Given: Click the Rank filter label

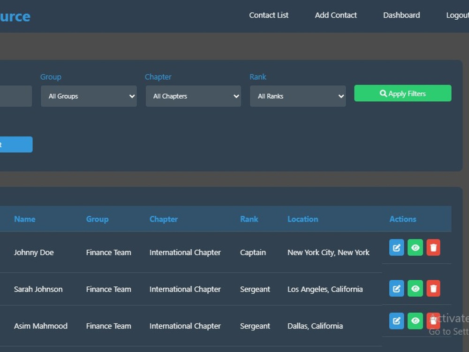Looking at the screenshot, I should click(258, 77).
